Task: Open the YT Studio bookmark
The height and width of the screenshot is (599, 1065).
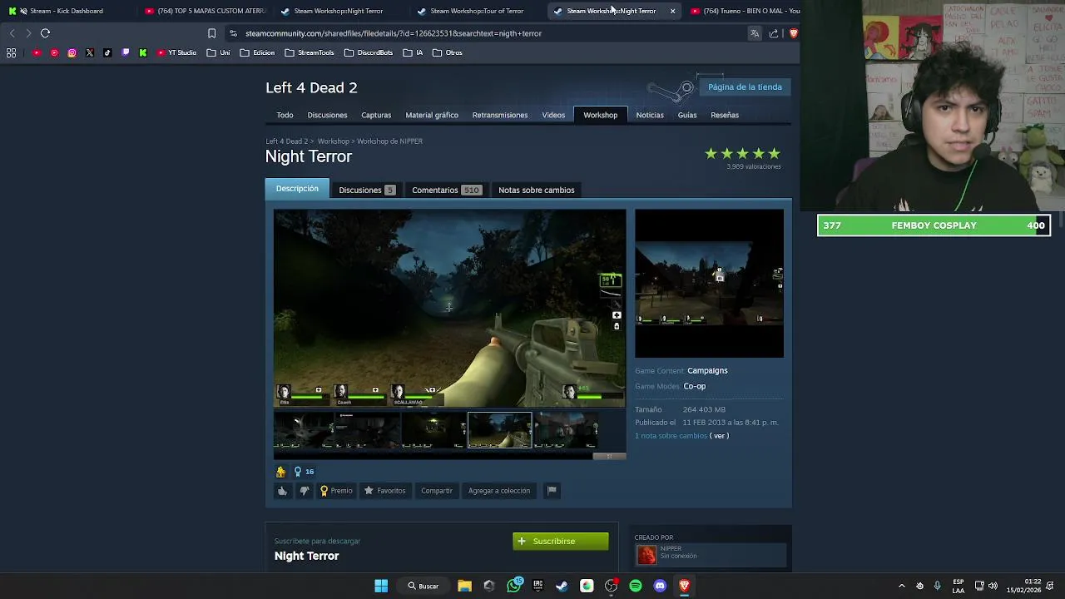Action: (x=176, y=52)
